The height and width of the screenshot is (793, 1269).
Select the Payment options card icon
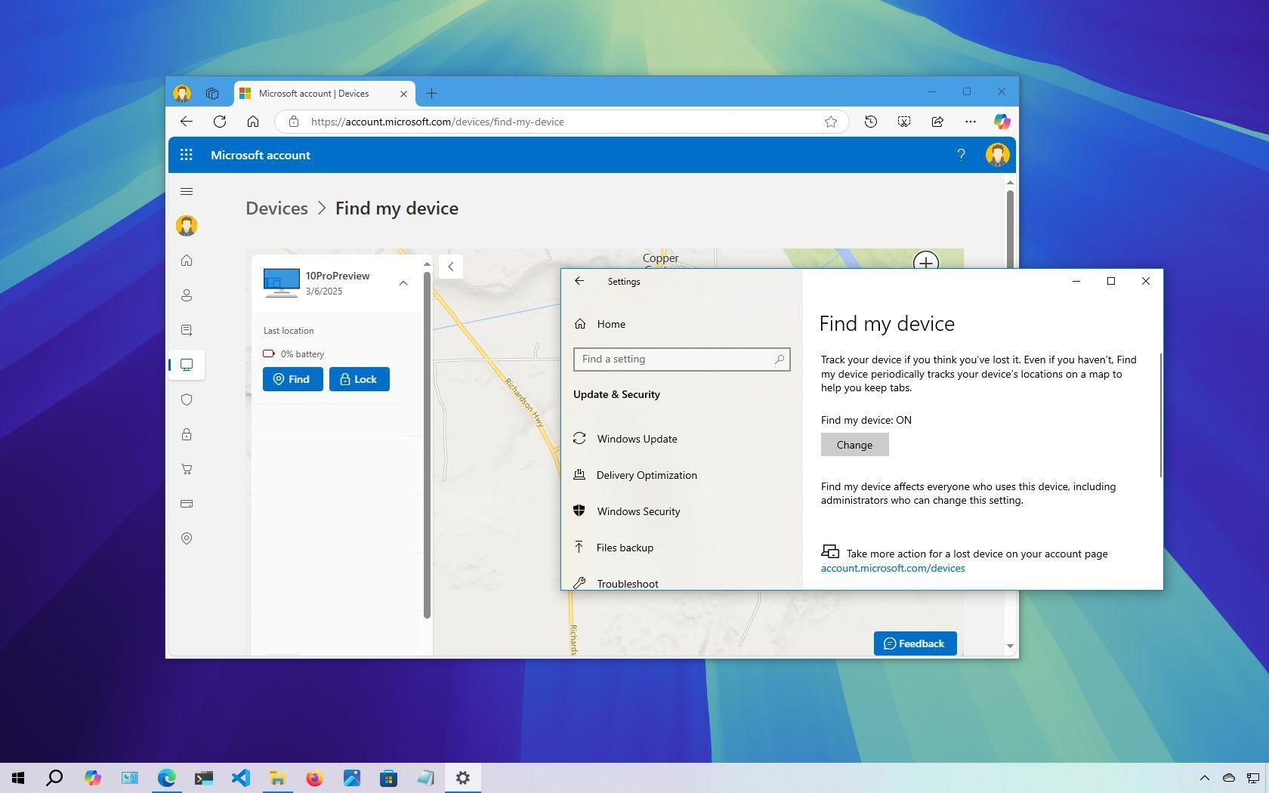pyautogui.click(x=187, y=504)
